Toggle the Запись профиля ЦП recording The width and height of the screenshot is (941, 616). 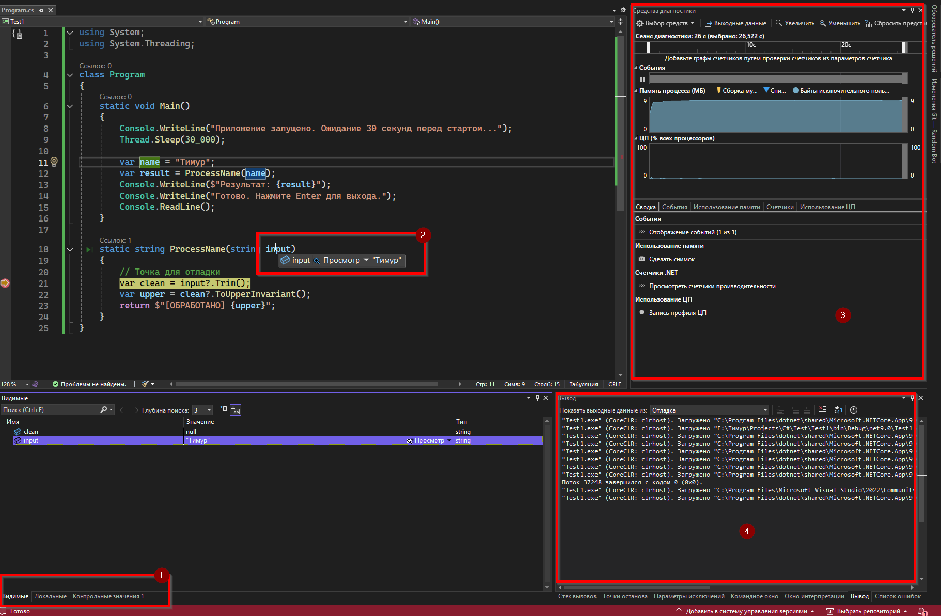(x=642, y=313)
